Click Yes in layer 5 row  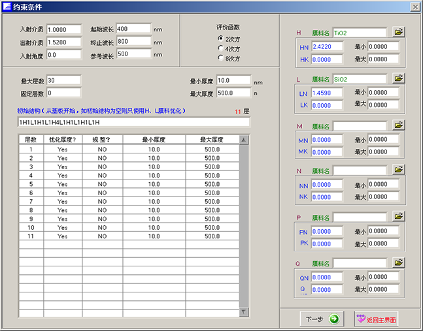pyautogui.click(x=63, y=184)
